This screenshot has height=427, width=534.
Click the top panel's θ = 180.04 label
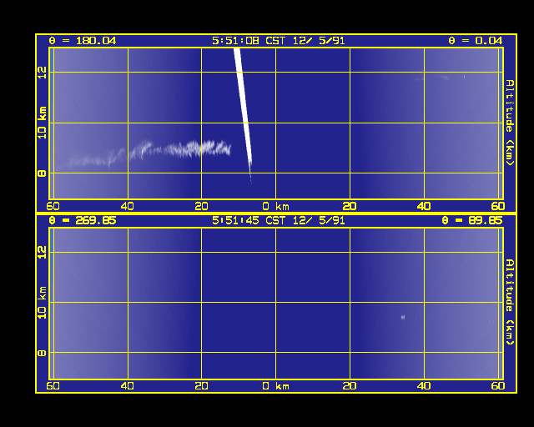point(83,41)
